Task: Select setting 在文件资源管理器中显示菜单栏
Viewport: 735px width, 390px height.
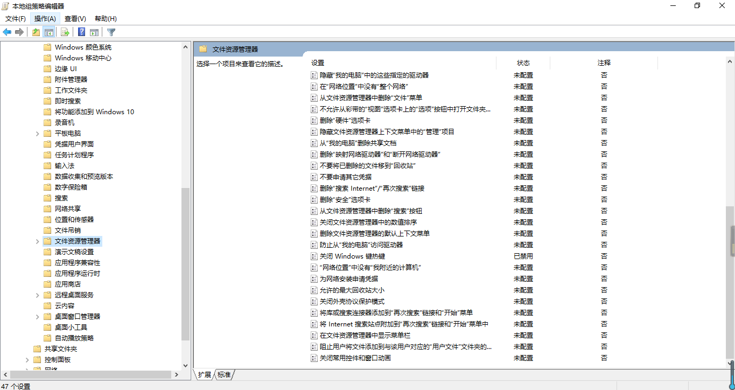Action: click(x=365, y=336)
